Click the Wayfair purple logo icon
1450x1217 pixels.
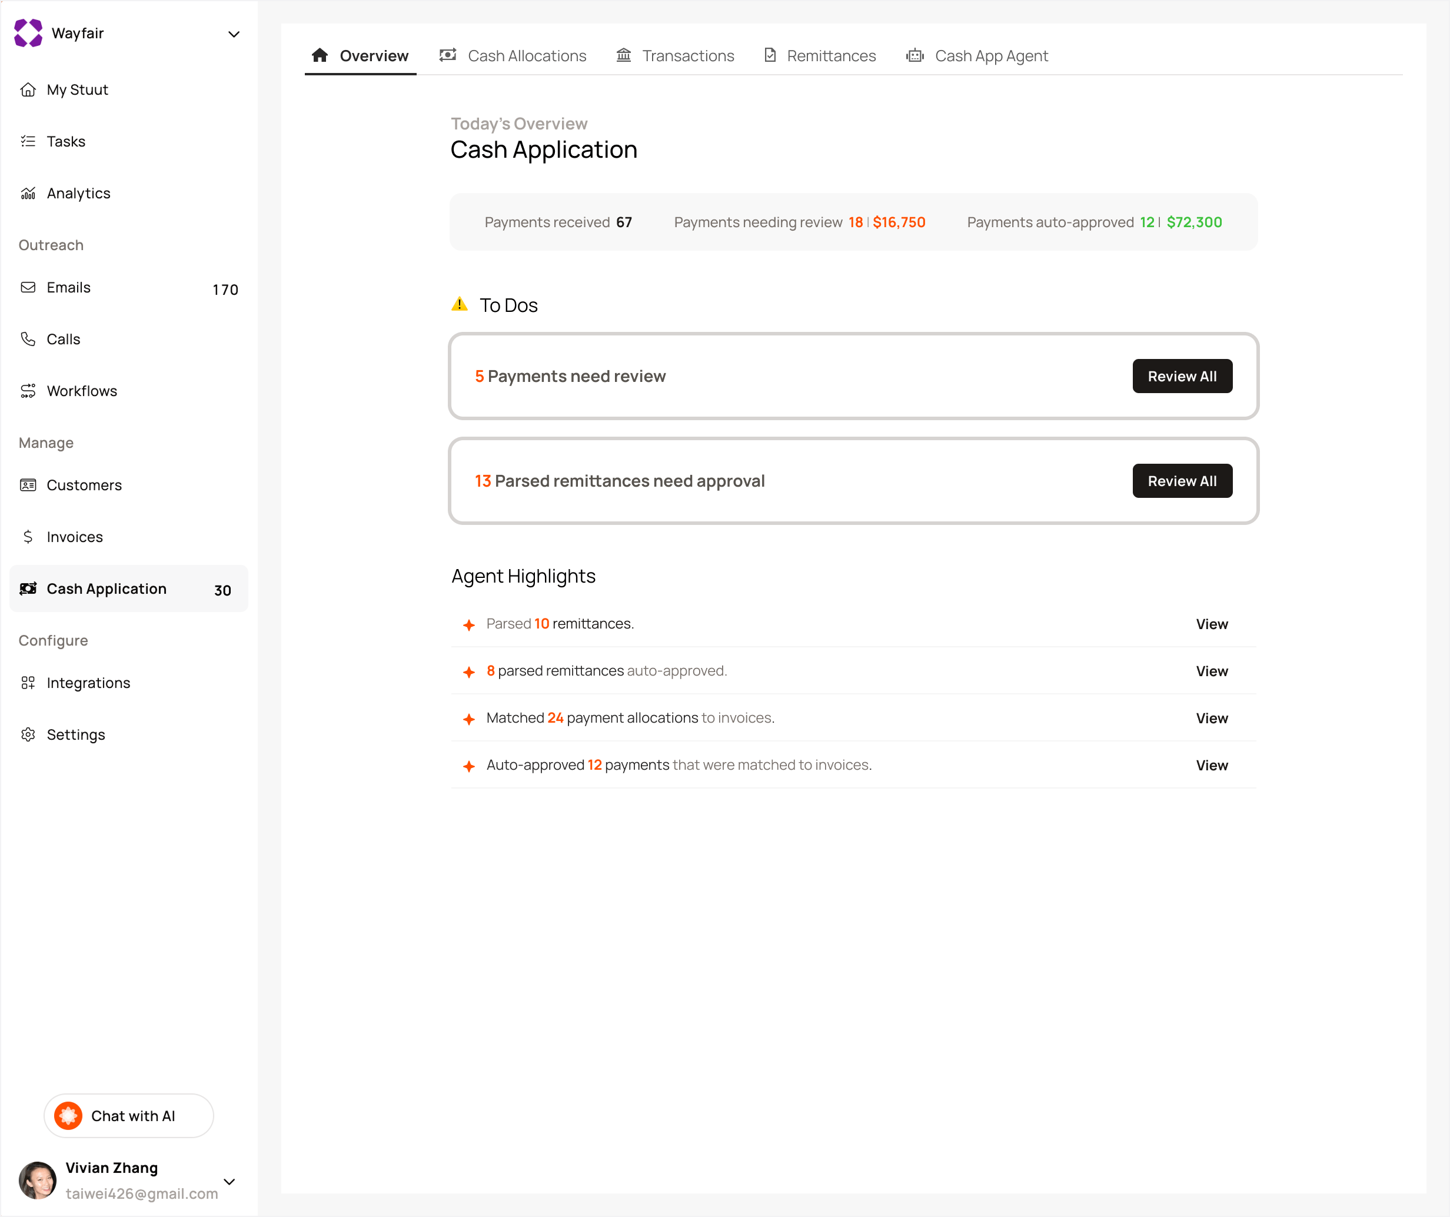click(x=28, y=33)
